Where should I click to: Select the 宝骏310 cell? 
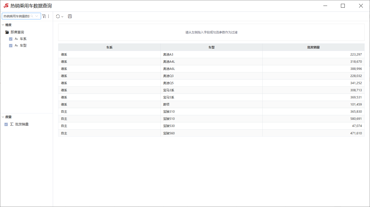[x=211, y=112]
